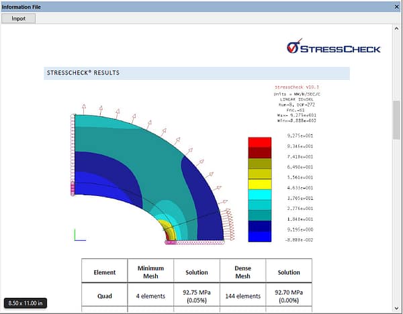The image size is (403, 314).
Task: Select the bottom bright blue legend band
Action: coord(259,236)
